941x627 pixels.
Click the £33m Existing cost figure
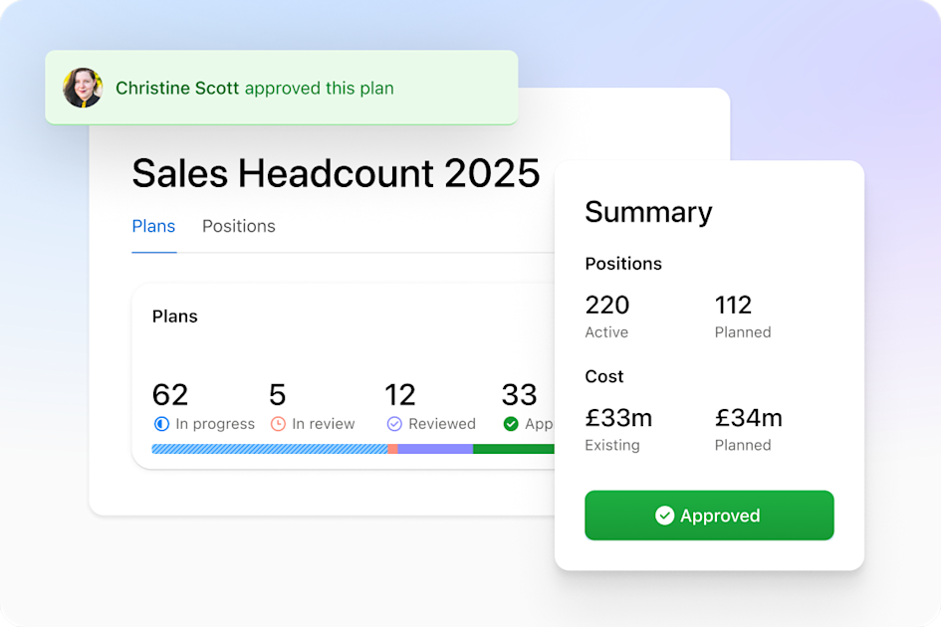619,418
